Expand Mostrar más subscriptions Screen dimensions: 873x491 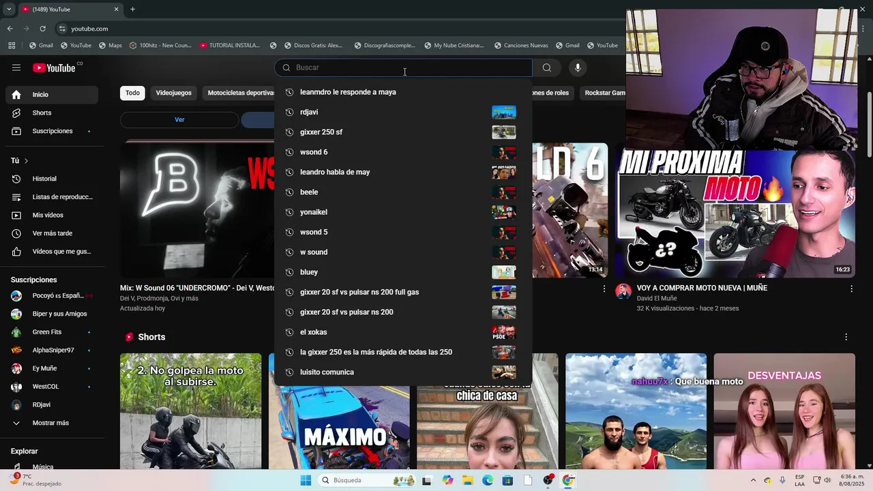(52, 423)
